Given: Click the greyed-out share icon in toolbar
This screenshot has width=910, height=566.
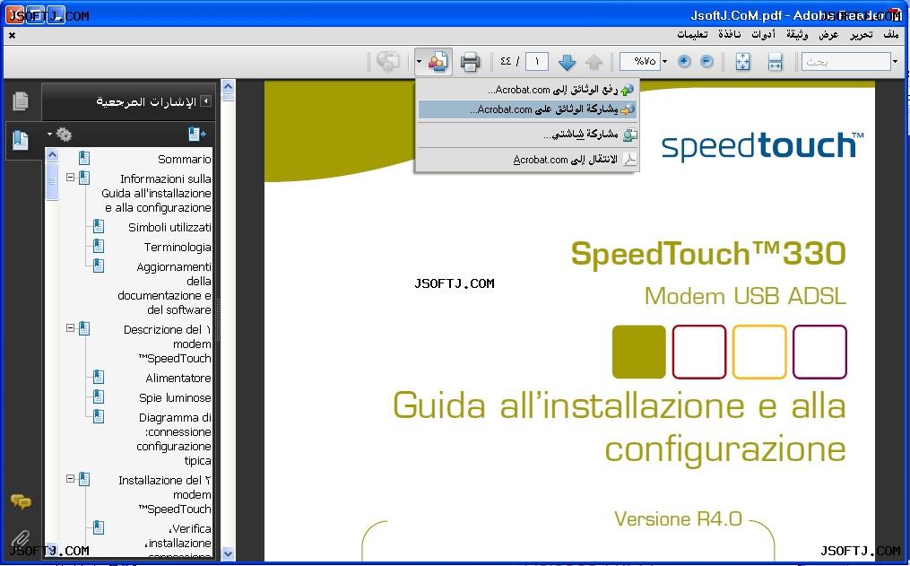Looking at the screenshot, I should (387, 62).
